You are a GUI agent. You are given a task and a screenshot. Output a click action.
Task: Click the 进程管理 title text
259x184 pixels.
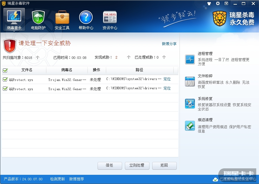point(205,54)
